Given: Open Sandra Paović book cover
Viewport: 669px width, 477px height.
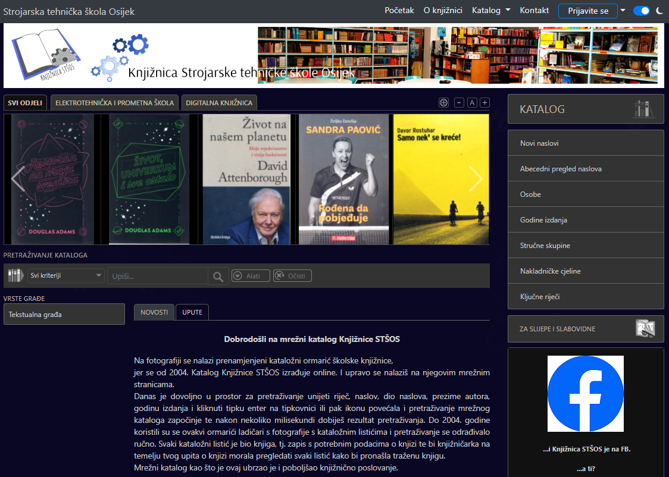Looking at the screenshot, I should tap(344, 179).
